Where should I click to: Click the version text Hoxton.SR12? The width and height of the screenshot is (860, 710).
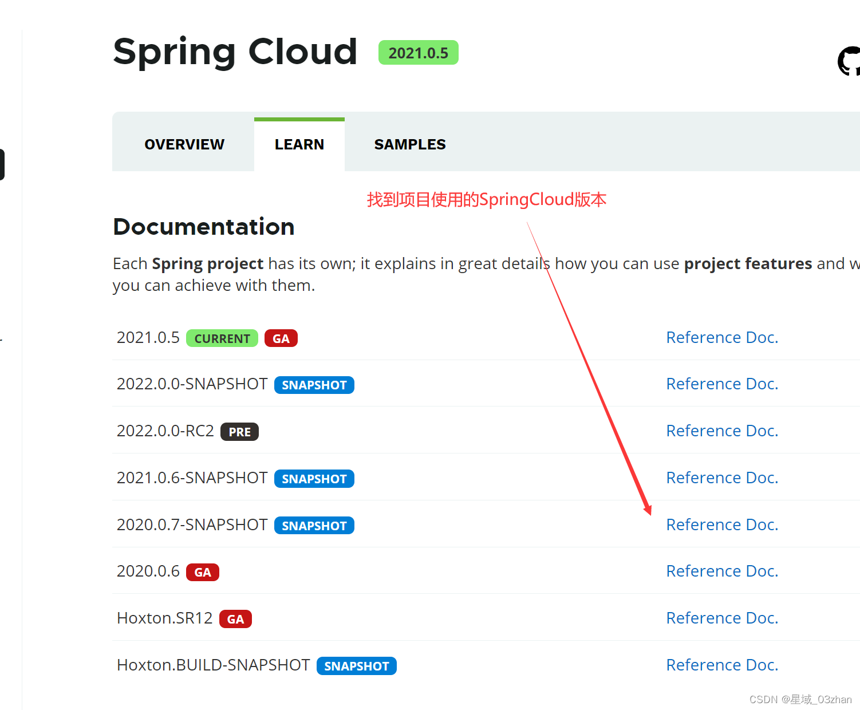(165, 618)
